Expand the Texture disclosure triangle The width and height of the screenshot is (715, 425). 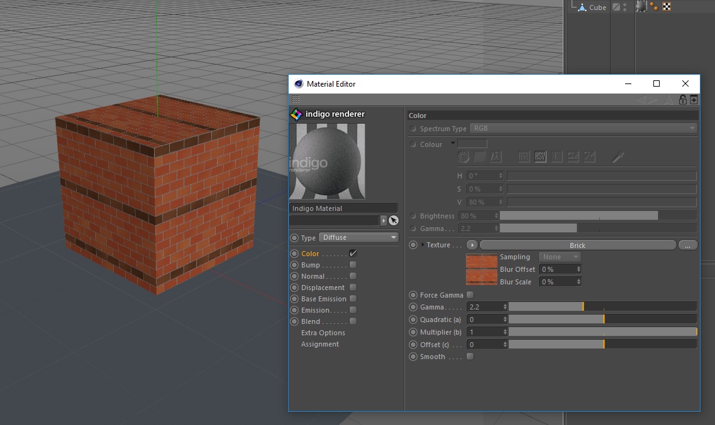point(423,245)
